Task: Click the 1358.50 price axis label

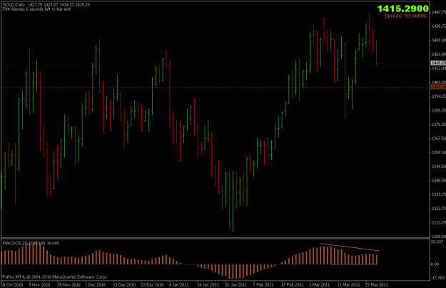Action: tap(439, 152)
